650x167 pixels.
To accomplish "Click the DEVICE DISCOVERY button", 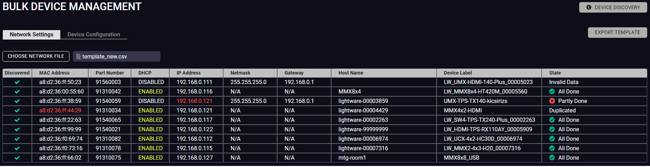I will tap(613, 7).
